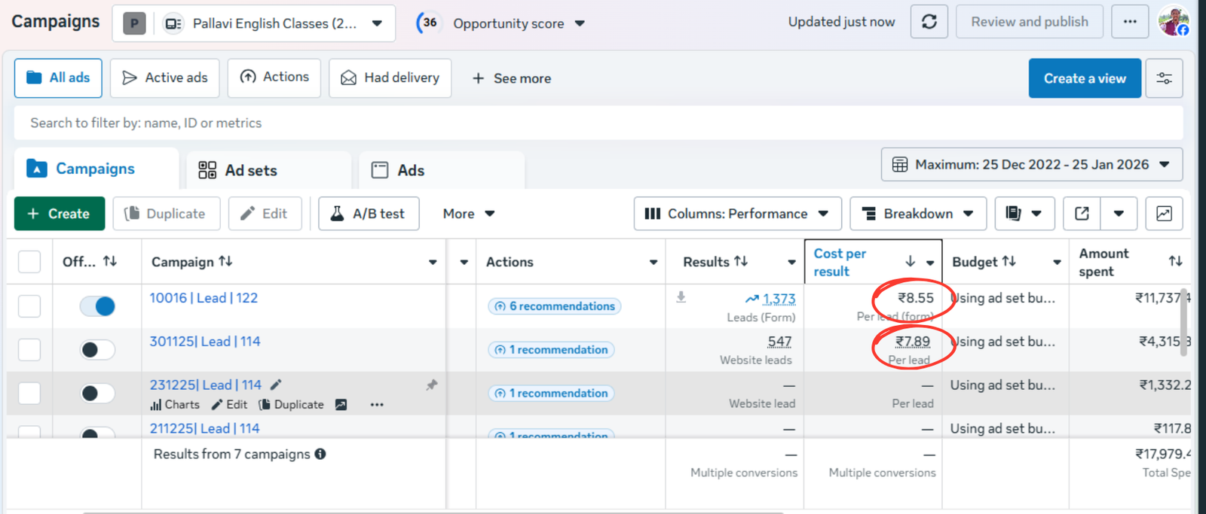Select the Actions view filter

pos(274,77)
